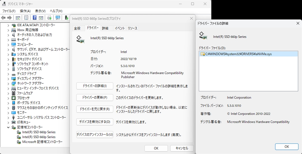Viewport: 302px width, 154px height.
Task: Click OK in ドライバー ファイルの詳細 dialog
Action: pos(287,147)
